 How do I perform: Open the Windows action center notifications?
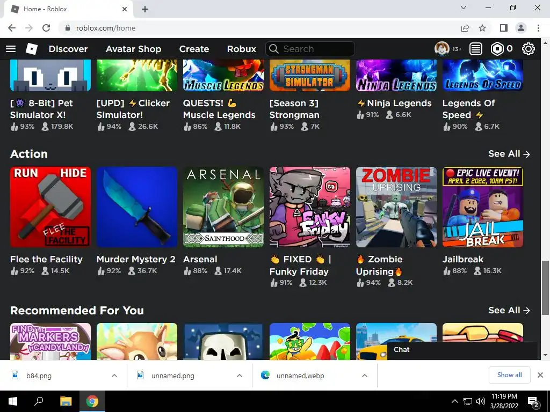[x=533, y=401]
